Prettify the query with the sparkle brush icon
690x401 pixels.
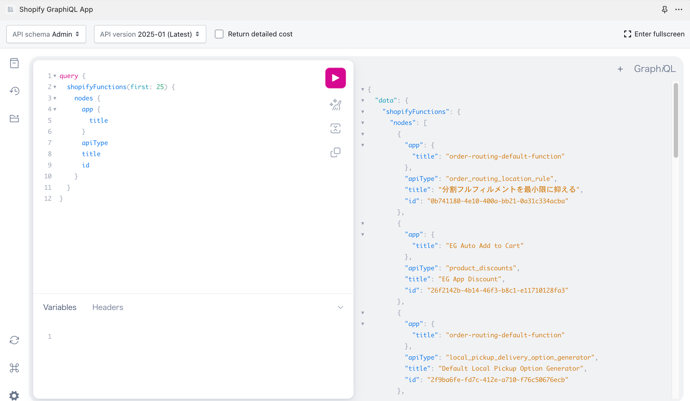point(335,105)
